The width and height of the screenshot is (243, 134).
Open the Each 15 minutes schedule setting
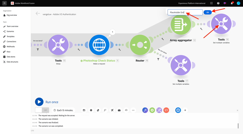click(x=63, y=110)
